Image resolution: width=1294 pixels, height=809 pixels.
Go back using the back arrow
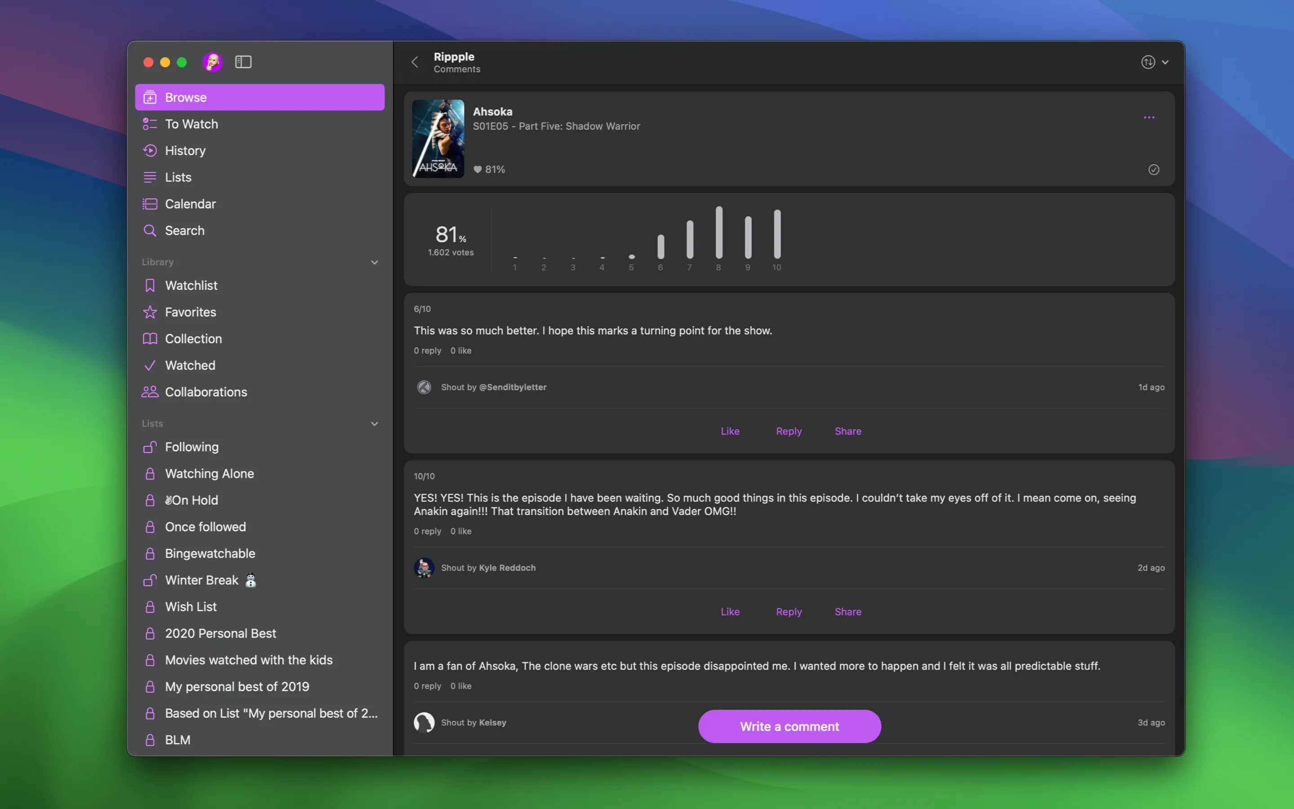coord(415,62)
